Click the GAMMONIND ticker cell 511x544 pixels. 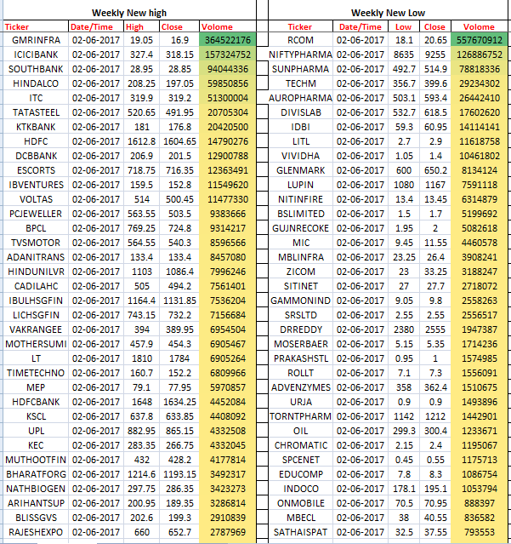tap(300, 301)
